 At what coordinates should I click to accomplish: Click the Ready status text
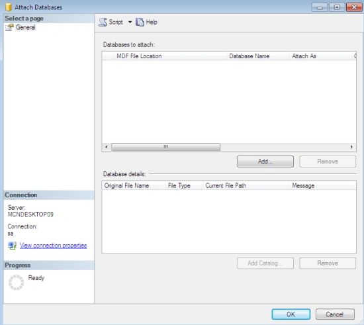36,278
